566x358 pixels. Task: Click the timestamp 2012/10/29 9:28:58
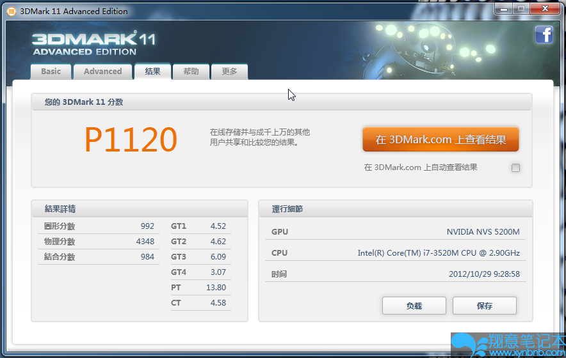484,274
